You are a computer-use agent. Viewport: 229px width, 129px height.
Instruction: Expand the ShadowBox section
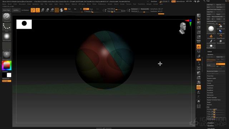click(x=210, y=86)
